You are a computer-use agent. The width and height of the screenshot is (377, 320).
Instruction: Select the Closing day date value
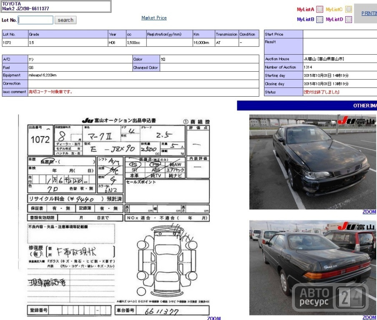326,84
